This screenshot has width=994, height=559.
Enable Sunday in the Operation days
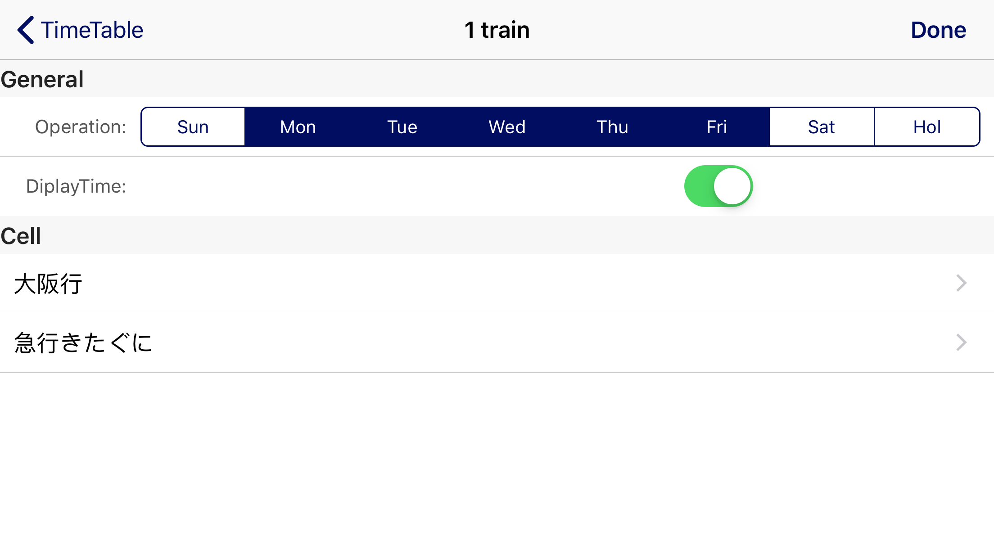(193, 127)
